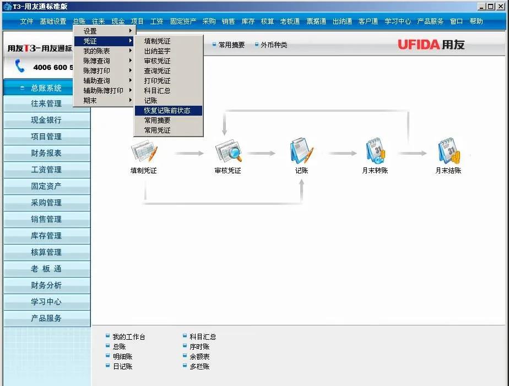The height and width of the screenshot is (386, 509).
Task: Choose 常用摘要 from the 凭证 submenu
Action: pos(169,121)
